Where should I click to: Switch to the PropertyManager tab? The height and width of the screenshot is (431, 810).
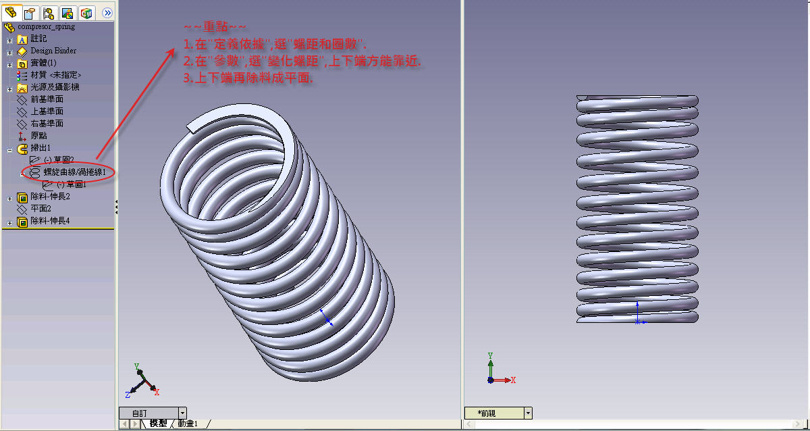(29, 13)
